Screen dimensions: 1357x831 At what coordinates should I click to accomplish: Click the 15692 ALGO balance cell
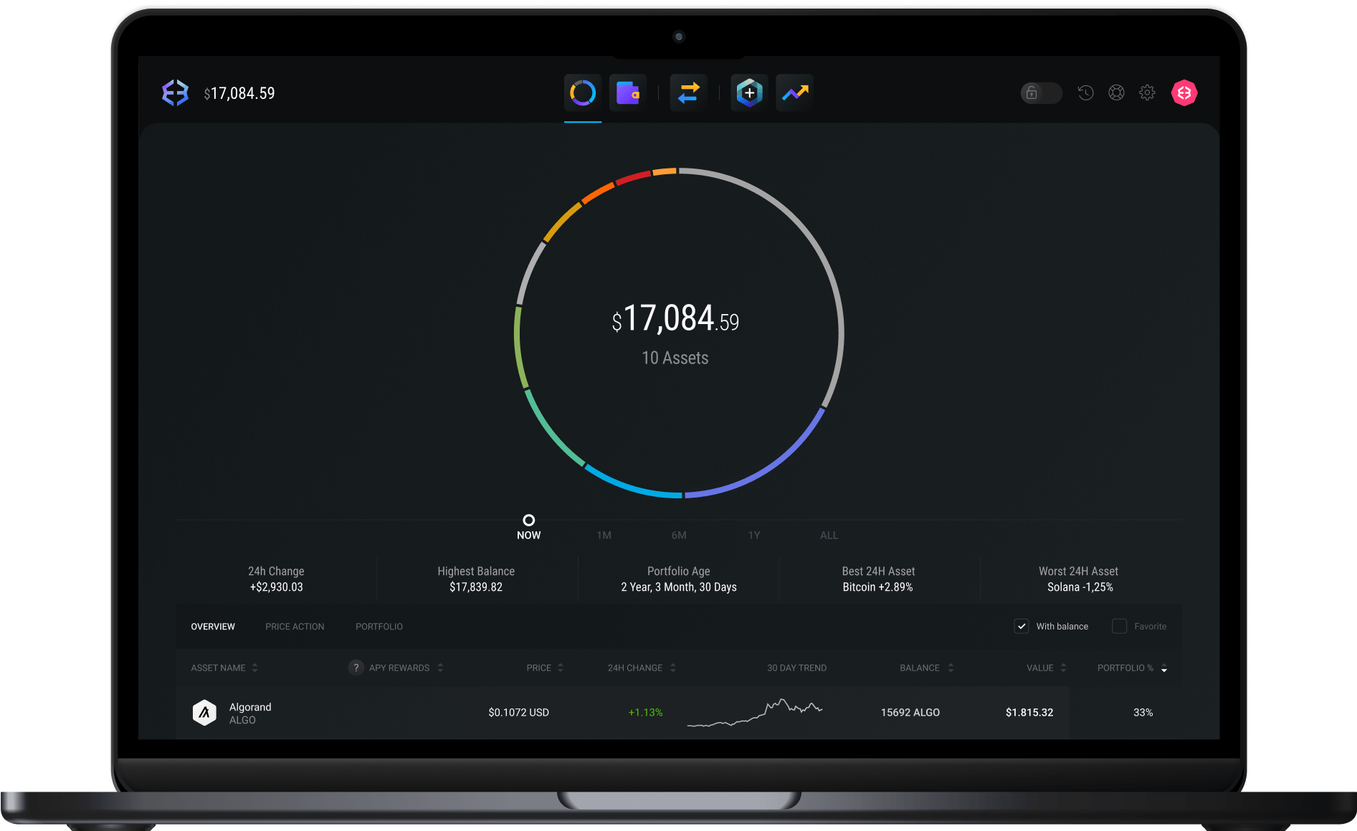910,713
